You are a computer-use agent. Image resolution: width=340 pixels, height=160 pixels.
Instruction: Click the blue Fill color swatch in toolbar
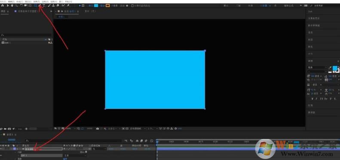[96, 6]
